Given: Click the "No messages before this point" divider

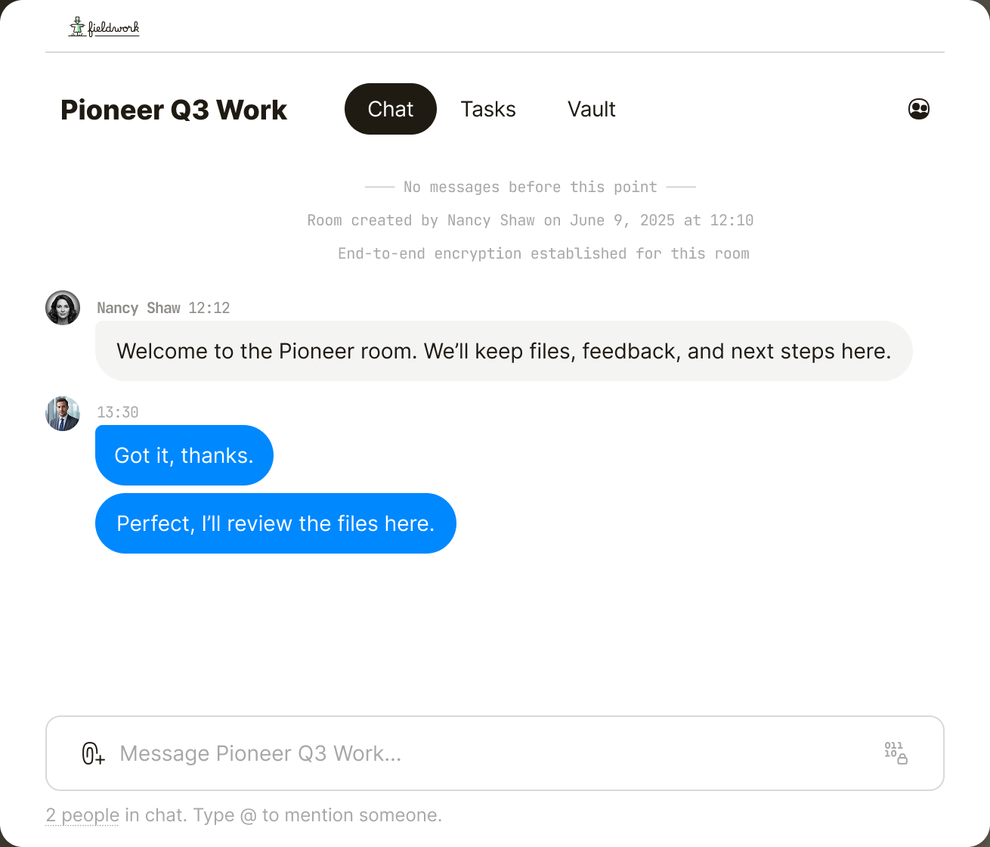Looking at the screenshot, I should click(x=530, y=187).
